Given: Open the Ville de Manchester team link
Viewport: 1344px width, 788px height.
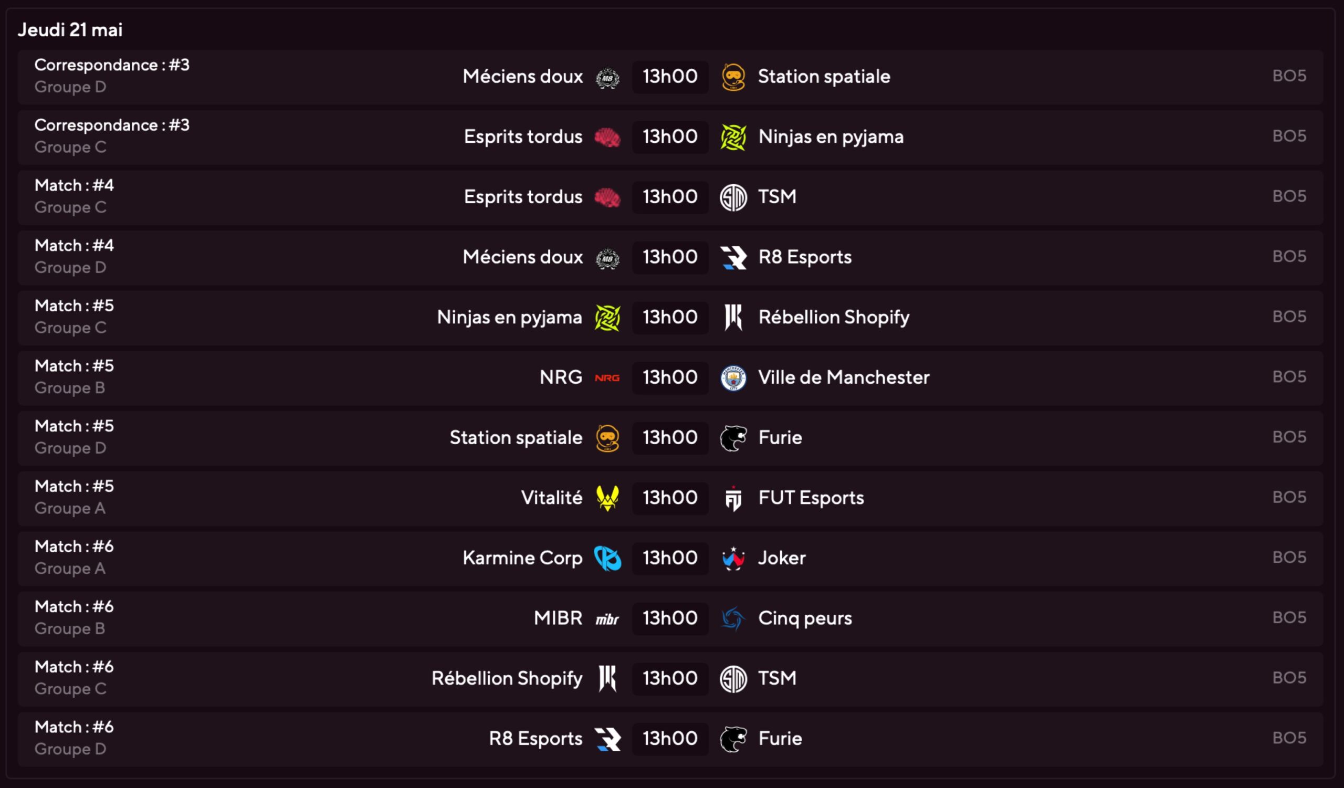Looking at the screenshot, I should tap(844, 377).
